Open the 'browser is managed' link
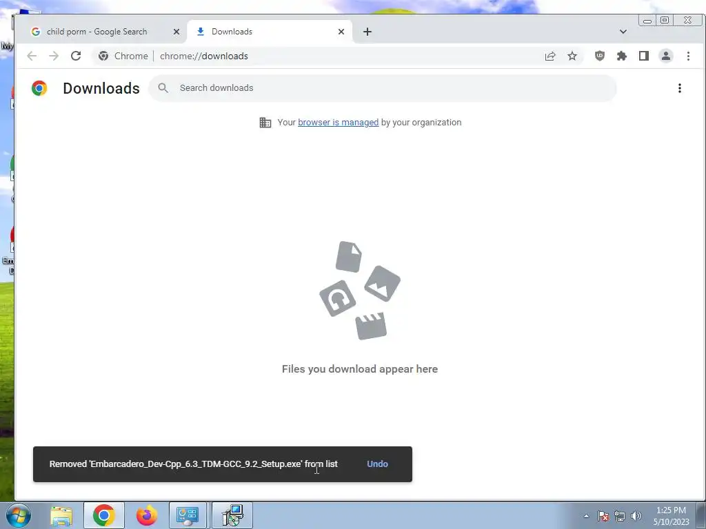 coord(338,123)
